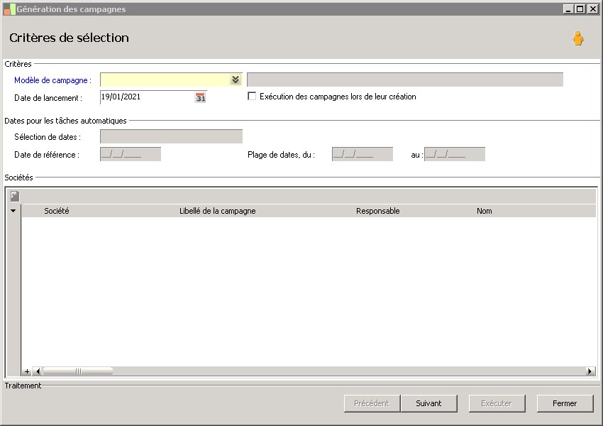Click the Suivant button
The height and width of the screenshot is (426, 603).
coord(428,403)
